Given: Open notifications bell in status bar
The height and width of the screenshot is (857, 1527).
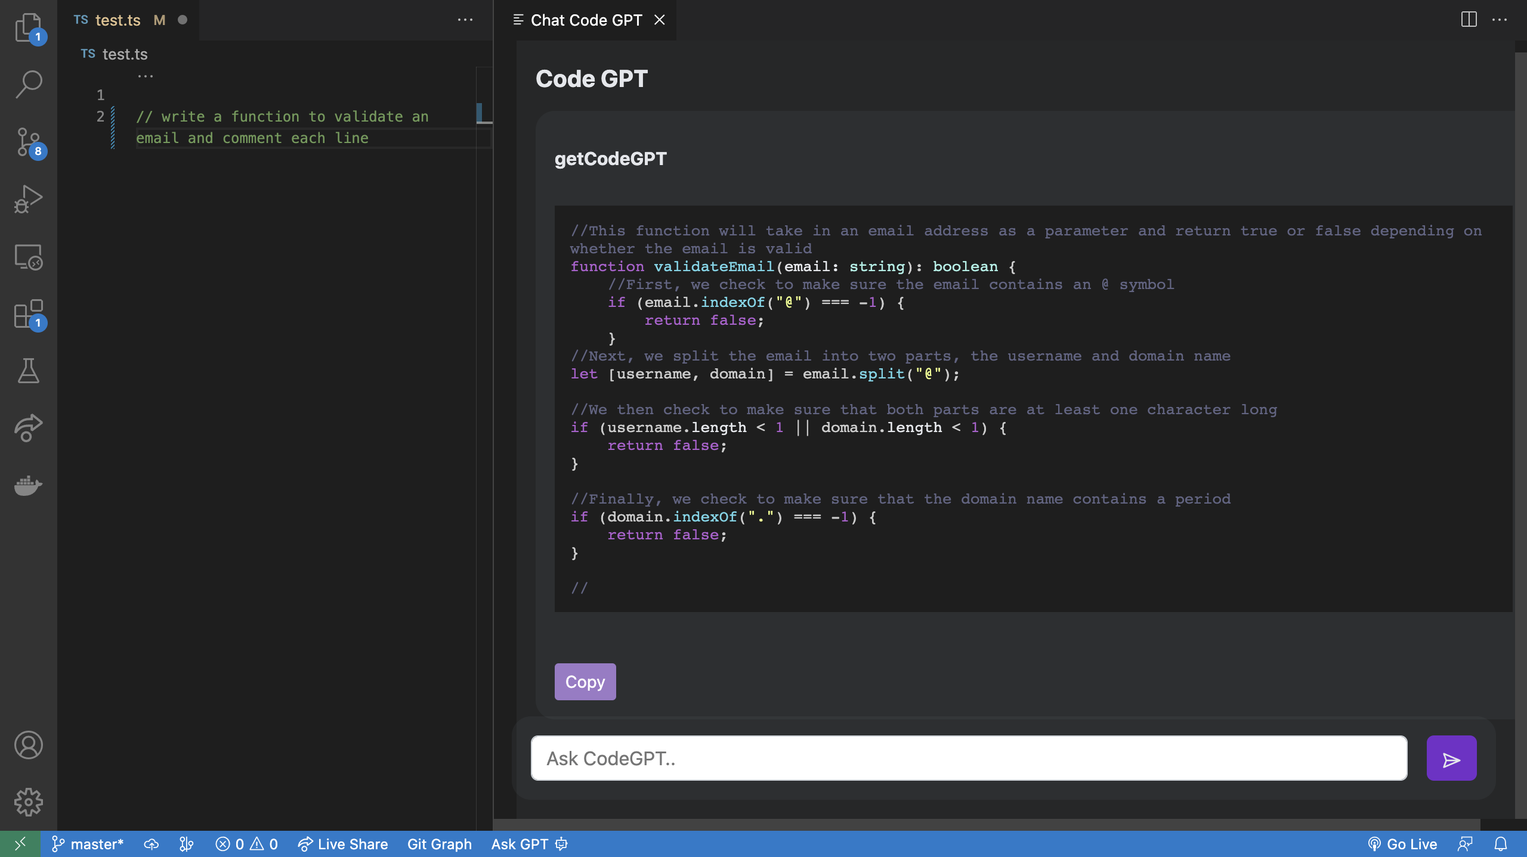Looking at the screenshot, I should (1501, 844).
